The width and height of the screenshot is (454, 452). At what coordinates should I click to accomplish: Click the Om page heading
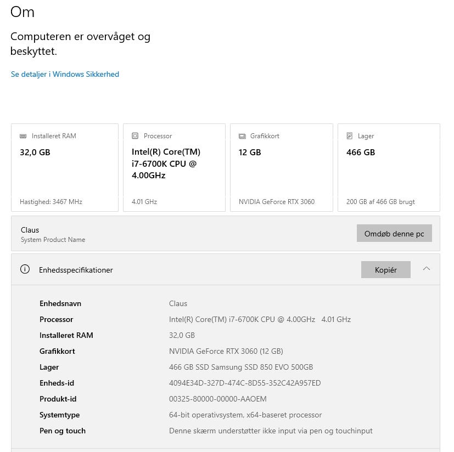click(x=23, y=12)
